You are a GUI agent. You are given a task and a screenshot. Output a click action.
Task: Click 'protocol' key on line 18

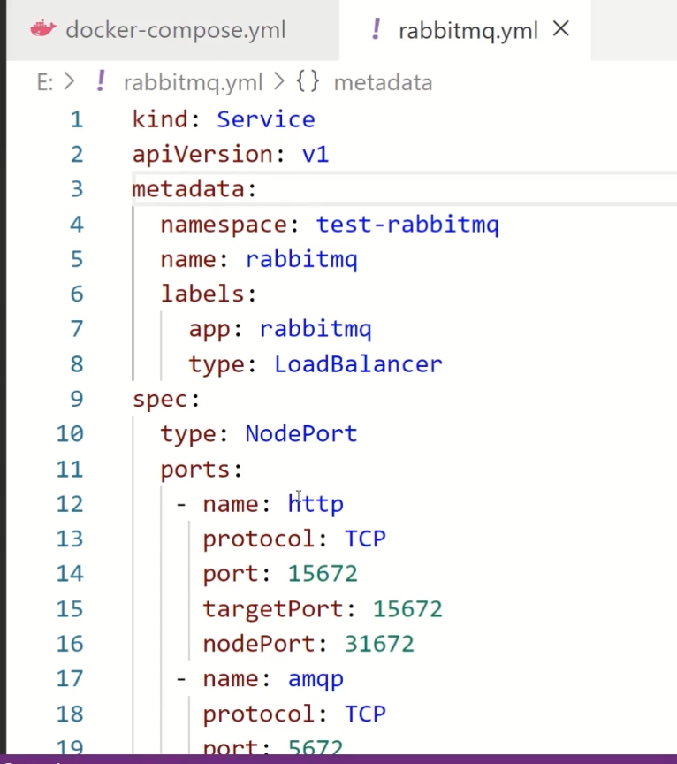click(259, 715)
